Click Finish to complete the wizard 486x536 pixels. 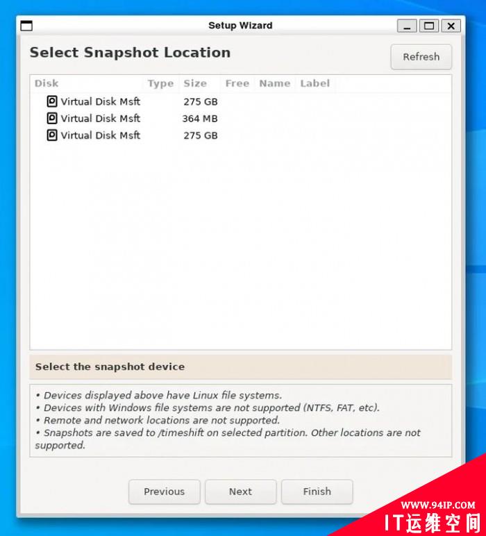pyautogui.click(x=317, y=492)
